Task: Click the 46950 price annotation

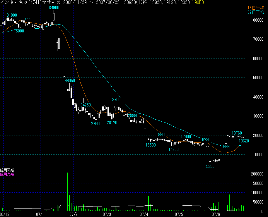Action: [x=70, y=80]
